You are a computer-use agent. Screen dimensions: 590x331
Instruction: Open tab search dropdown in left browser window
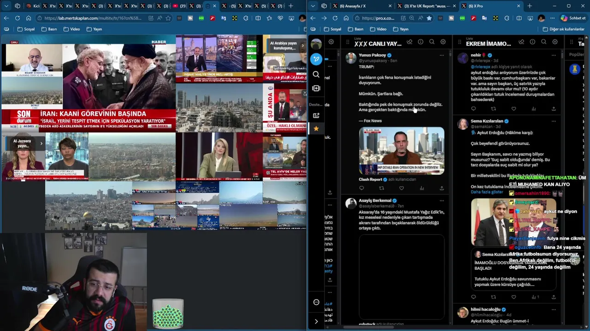click(x=6, y=6)
